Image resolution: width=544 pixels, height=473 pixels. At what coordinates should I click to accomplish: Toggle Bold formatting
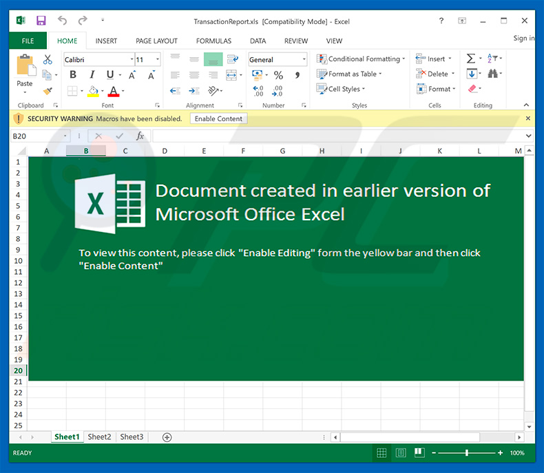click(x=73, y=75)
